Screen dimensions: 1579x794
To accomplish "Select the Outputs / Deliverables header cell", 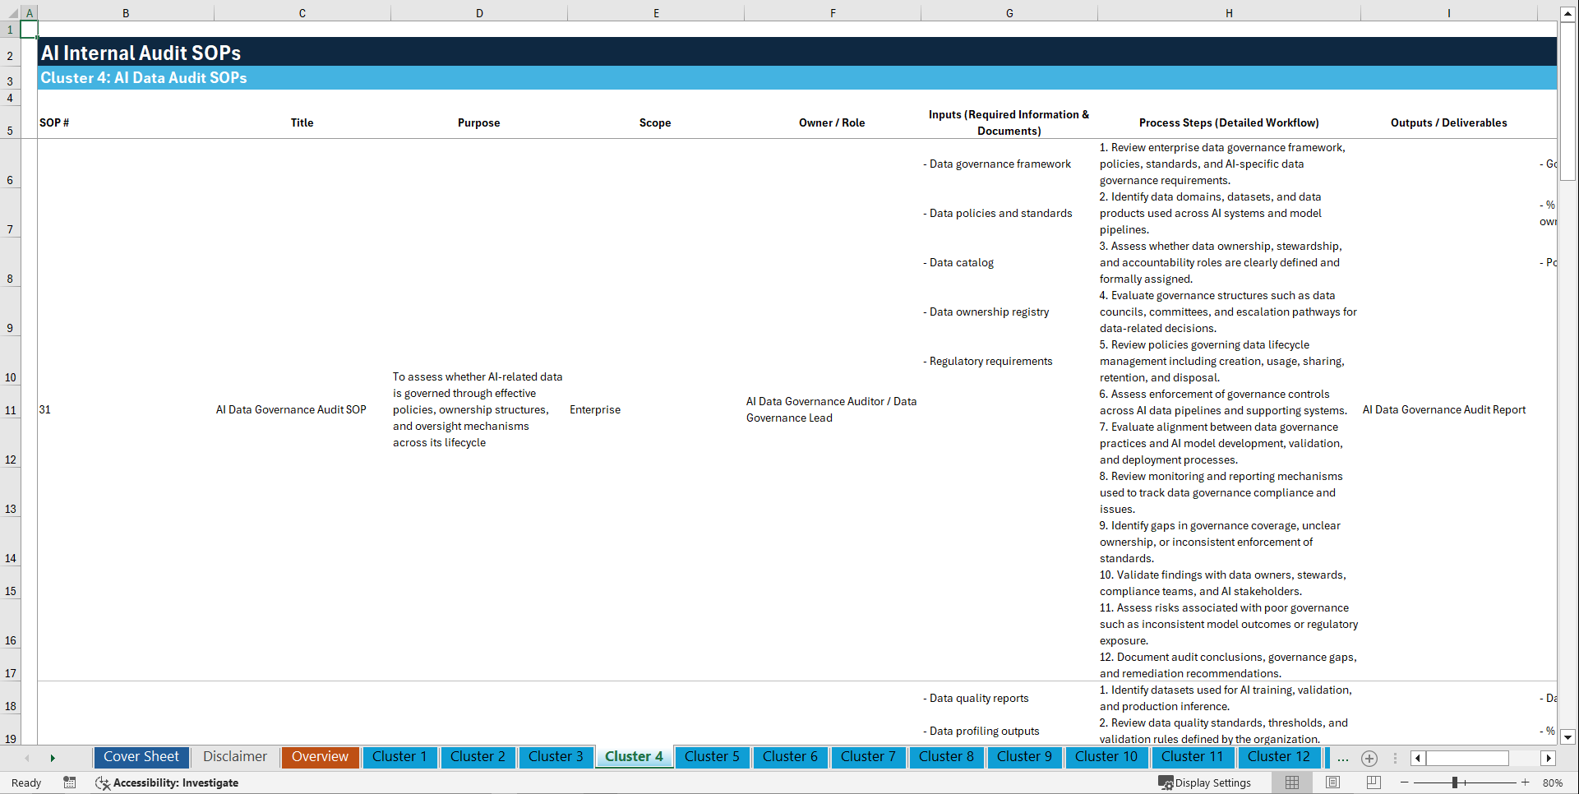I will pyautogui.click(x=1448, y=122).
